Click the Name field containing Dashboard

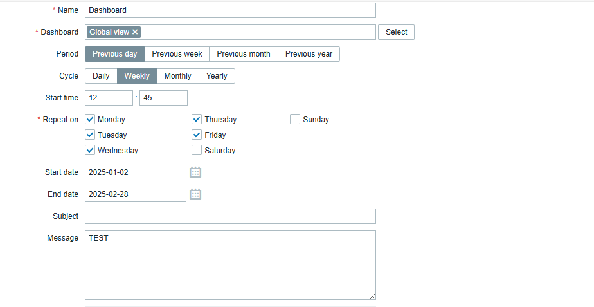[230, 10]
